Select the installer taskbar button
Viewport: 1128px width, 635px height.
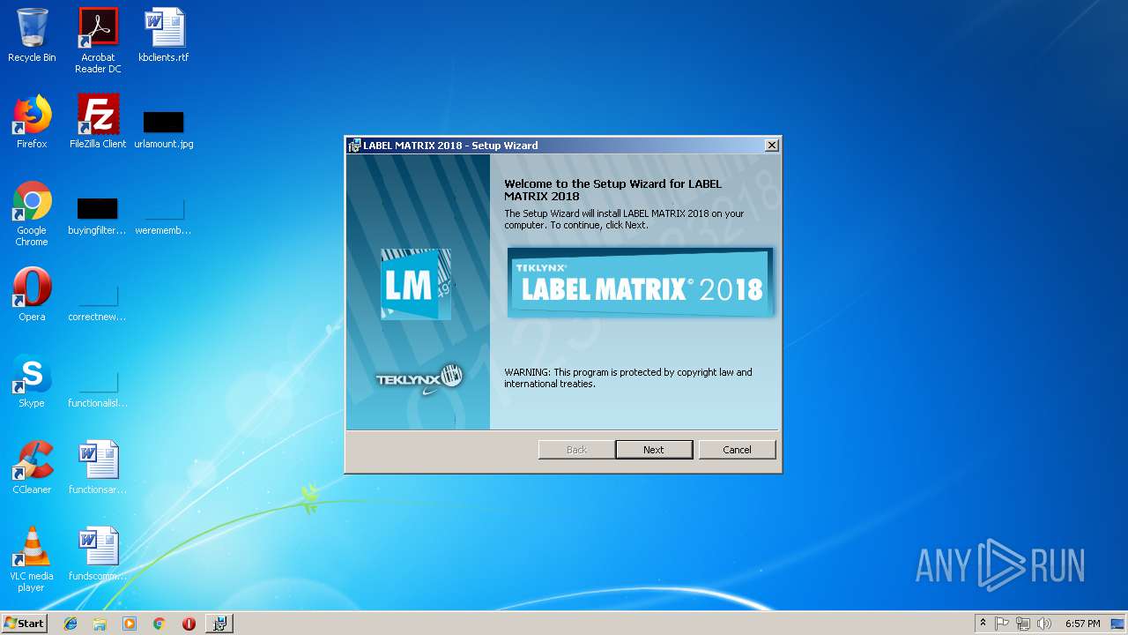pyautogui.click(x=219, y=624)
